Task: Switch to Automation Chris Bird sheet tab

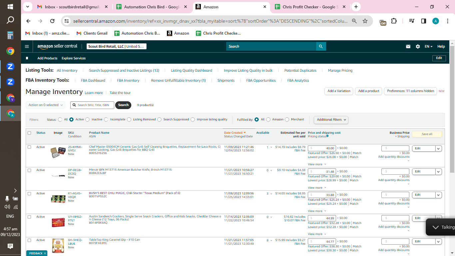Action: (152, 7)
